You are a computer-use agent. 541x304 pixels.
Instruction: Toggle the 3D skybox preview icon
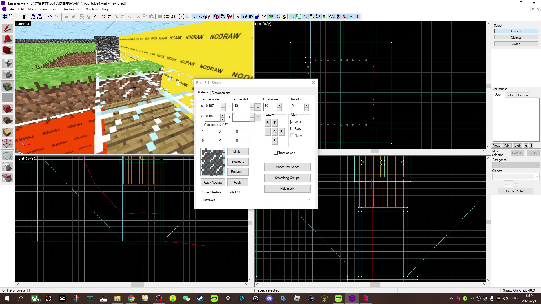point(318,17)
